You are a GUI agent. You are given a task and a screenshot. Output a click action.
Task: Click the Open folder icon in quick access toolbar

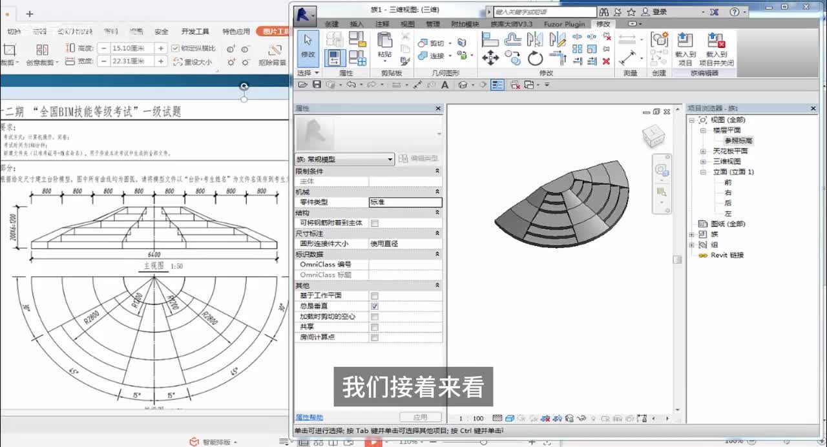click(x=302, y=85)
